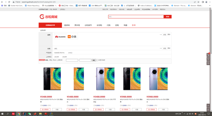Open the heart favorites sidebar icon
The image size is (212, 116).
point(208,59)
